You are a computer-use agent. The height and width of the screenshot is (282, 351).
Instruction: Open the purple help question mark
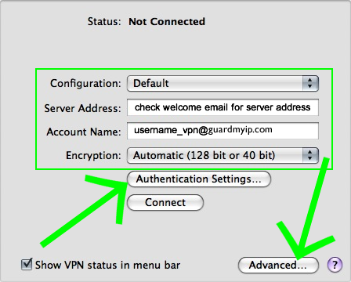(335, 265)
